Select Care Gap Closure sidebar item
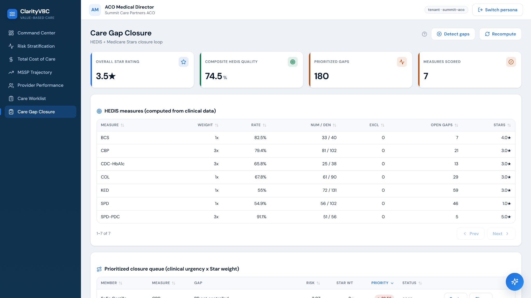This screenshot has height=298, width=531. coord(40,112)
